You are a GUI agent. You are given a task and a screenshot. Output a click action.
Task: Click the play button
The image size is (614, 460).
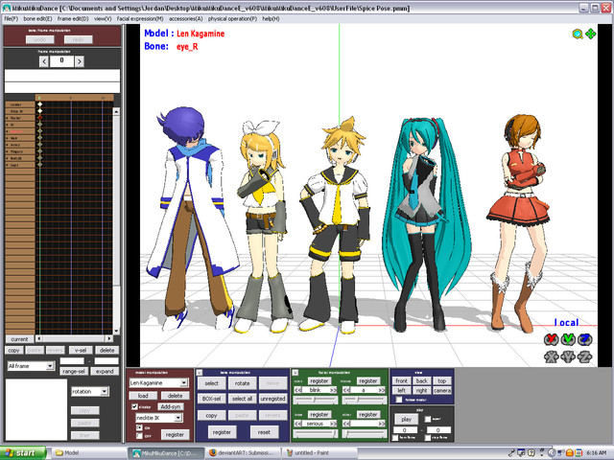[x=406, y=420]
